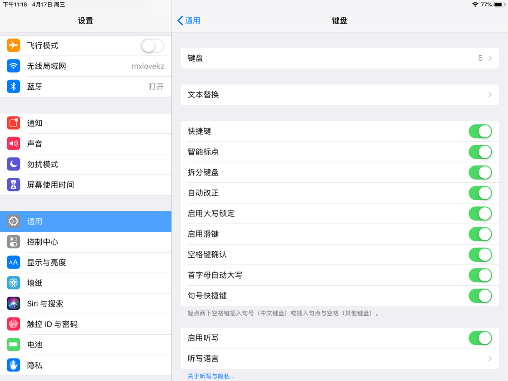Open the 听写语言 dictation languages row
Image resolution: width=508 pixels, height=381 pixels.
click(x=340, y=359)
